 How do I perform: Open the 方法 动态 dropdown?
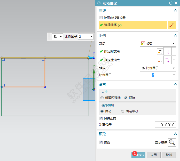[158, 43]
